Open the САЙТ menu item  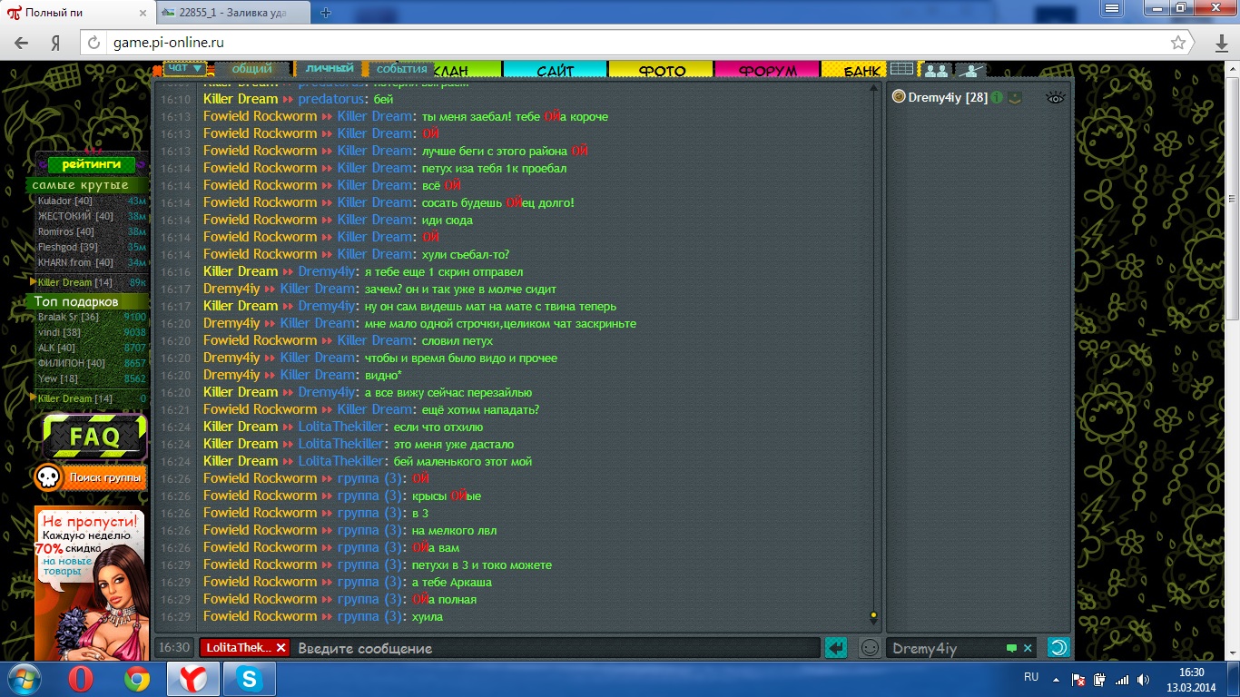[x=555, y=70]
